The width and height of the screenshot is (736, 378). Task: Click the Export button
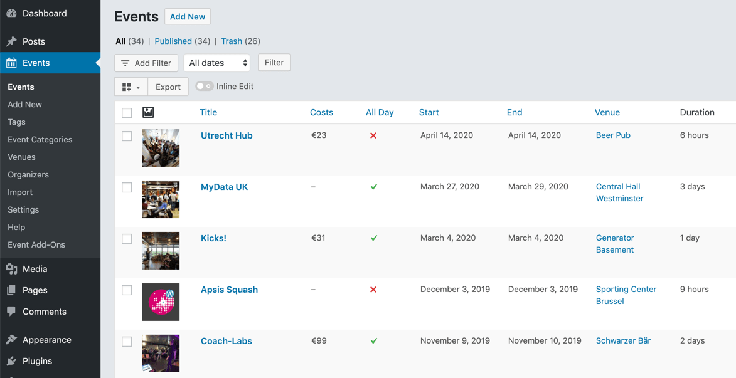(168, 86)
